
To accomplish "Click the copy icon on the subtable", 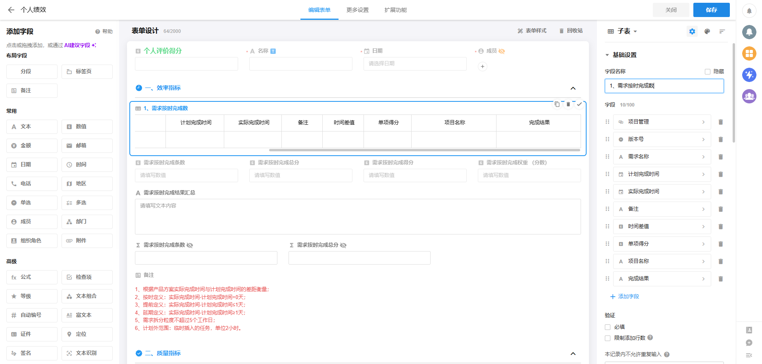I will (x=557, y=104).
